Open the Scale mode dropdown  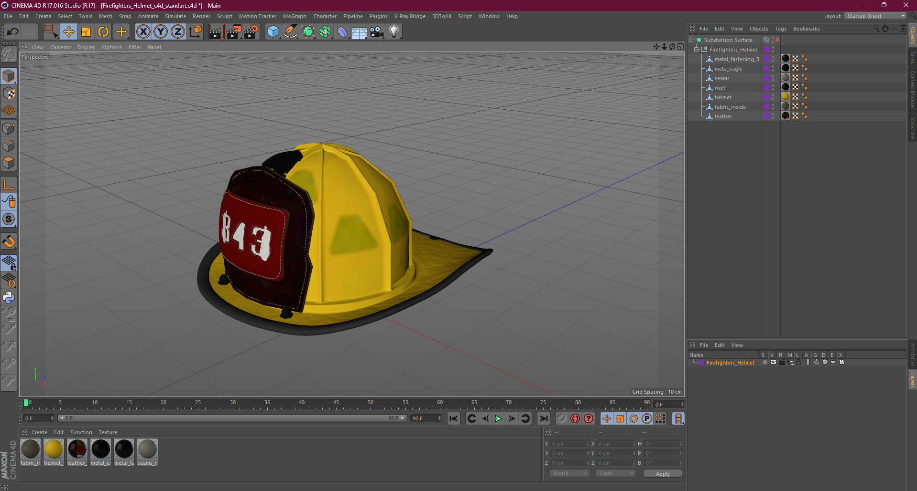pos(615,473)
